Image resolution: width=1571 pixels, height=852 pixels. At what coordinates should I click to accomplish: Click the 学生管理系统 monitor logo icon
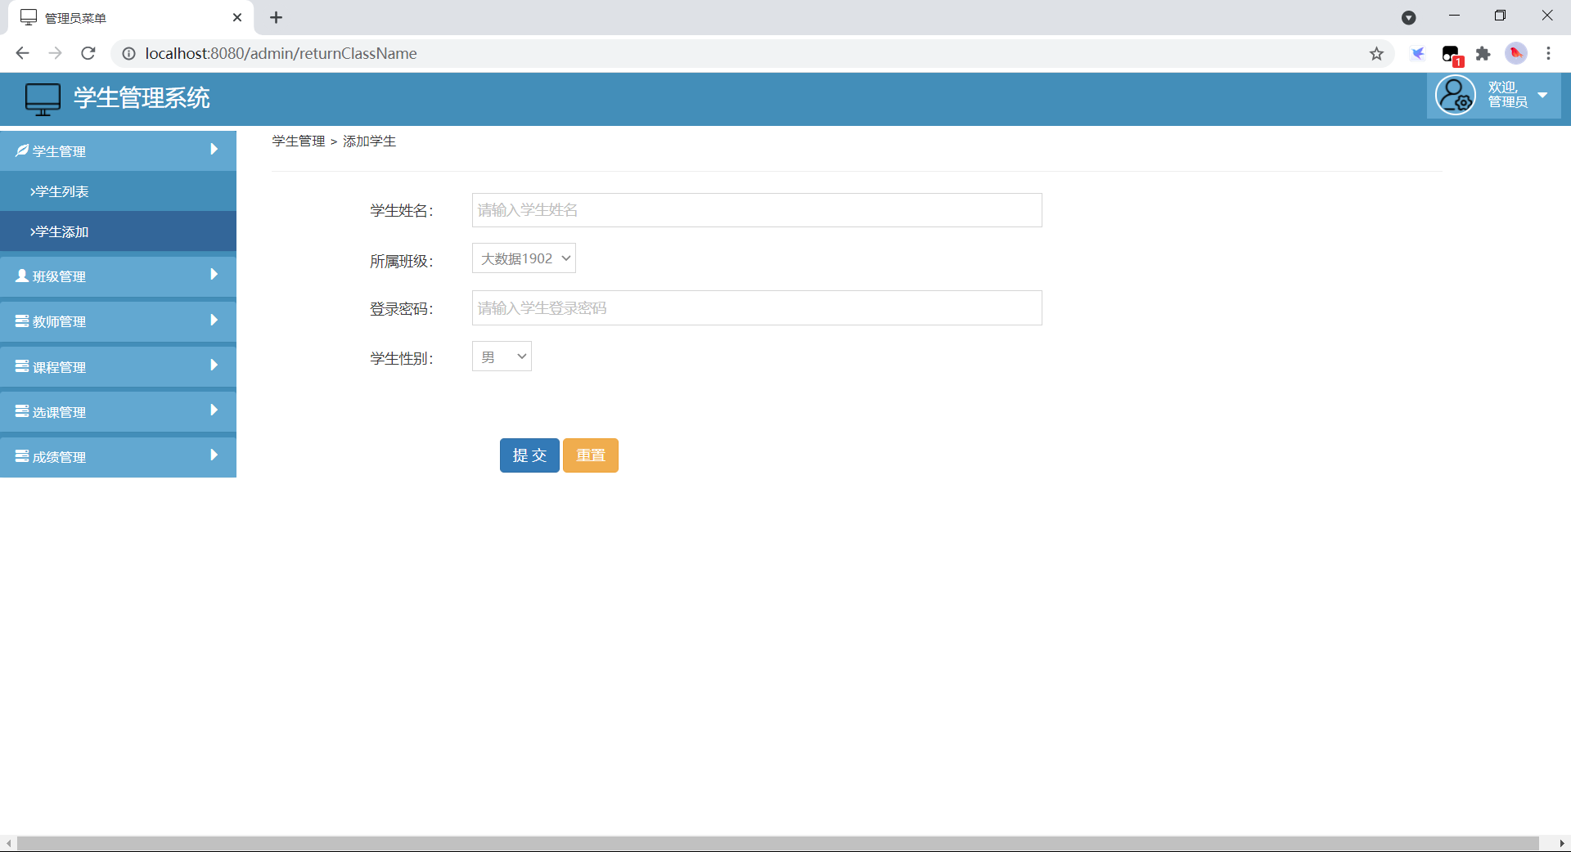(42, 98)
